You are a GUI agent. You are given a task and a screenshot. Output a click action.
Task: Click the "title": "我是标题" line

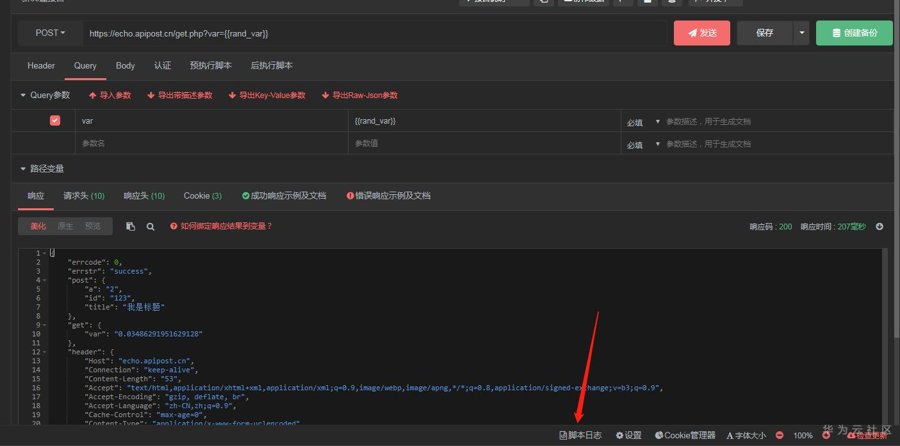click(124, 307)
